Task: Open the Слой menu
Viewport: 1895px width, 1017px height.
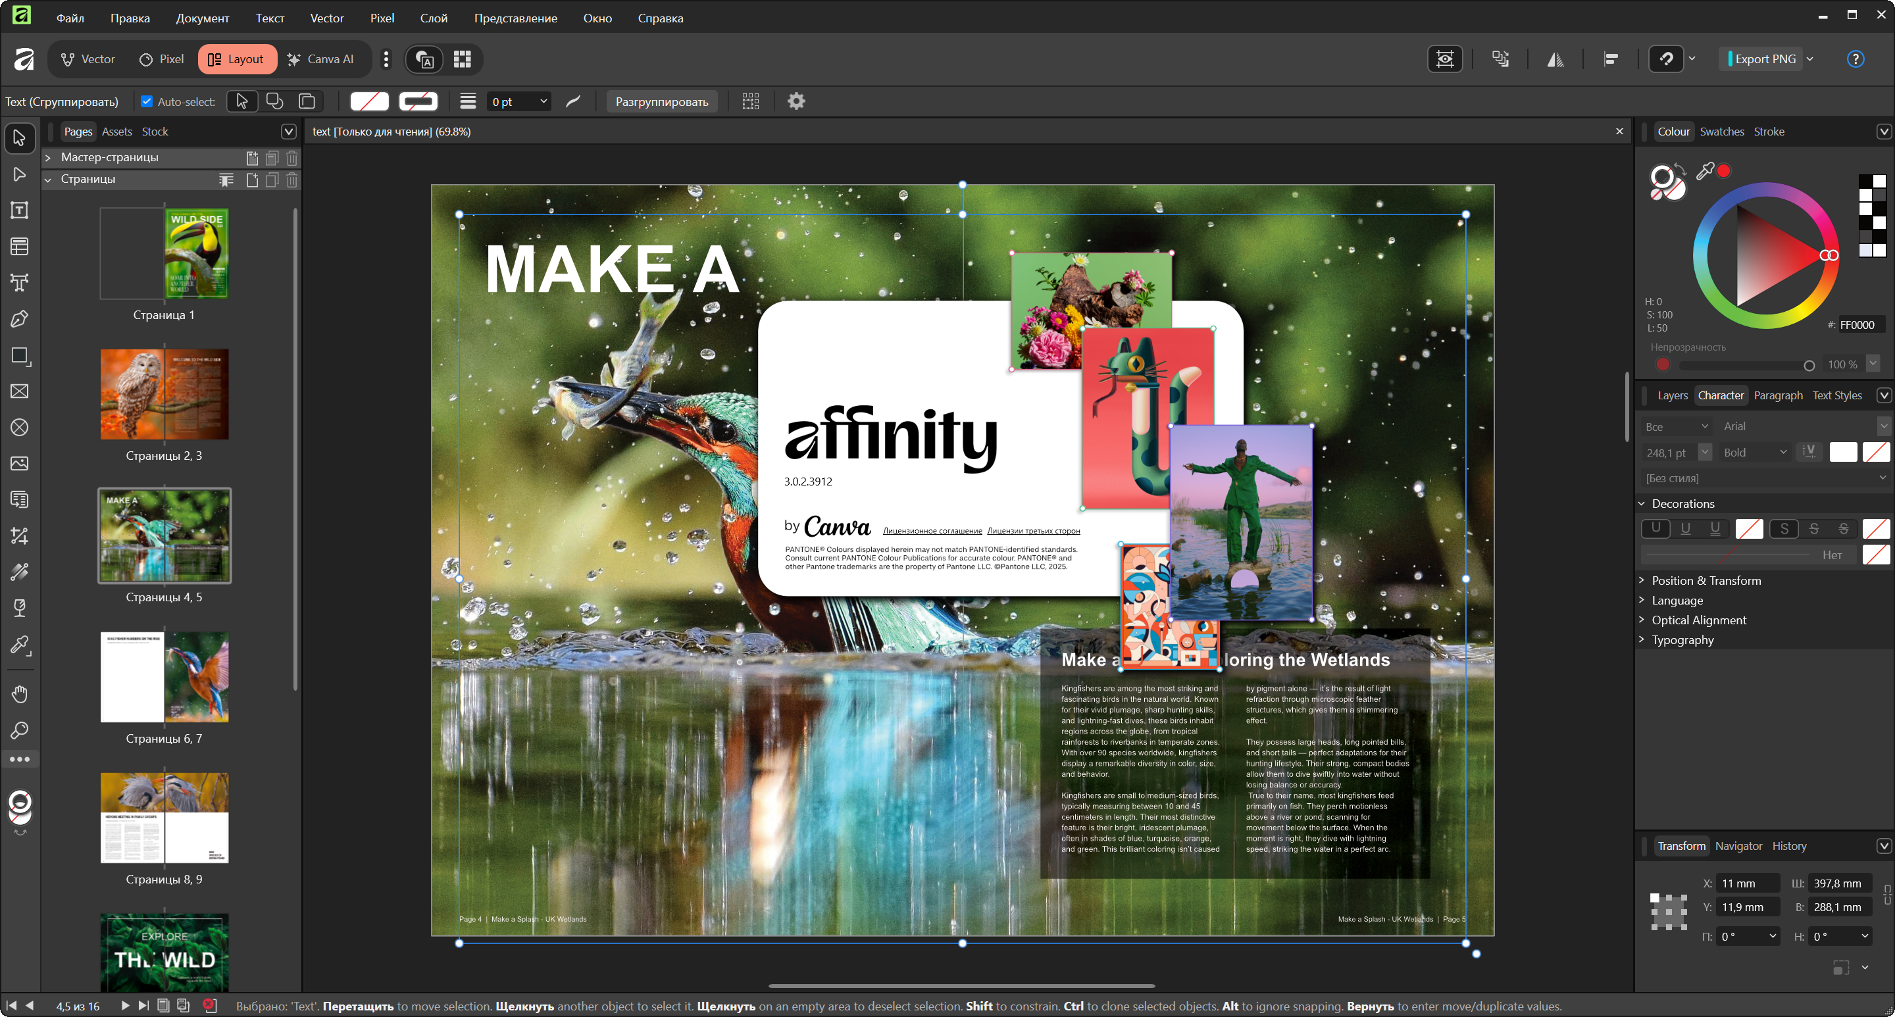Action: point(434,18)
